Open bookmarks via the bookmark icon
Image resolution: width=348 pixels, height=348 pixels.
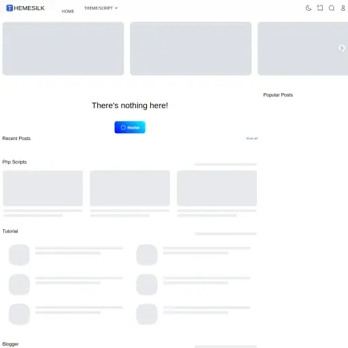point(320,8)
